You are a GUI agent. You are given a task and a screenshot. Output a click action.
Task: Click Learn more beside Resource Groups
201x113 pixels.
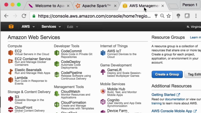pyautogui.click(x=195, y=37)
